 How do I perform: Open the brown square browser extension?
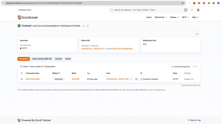pos(194,3)
